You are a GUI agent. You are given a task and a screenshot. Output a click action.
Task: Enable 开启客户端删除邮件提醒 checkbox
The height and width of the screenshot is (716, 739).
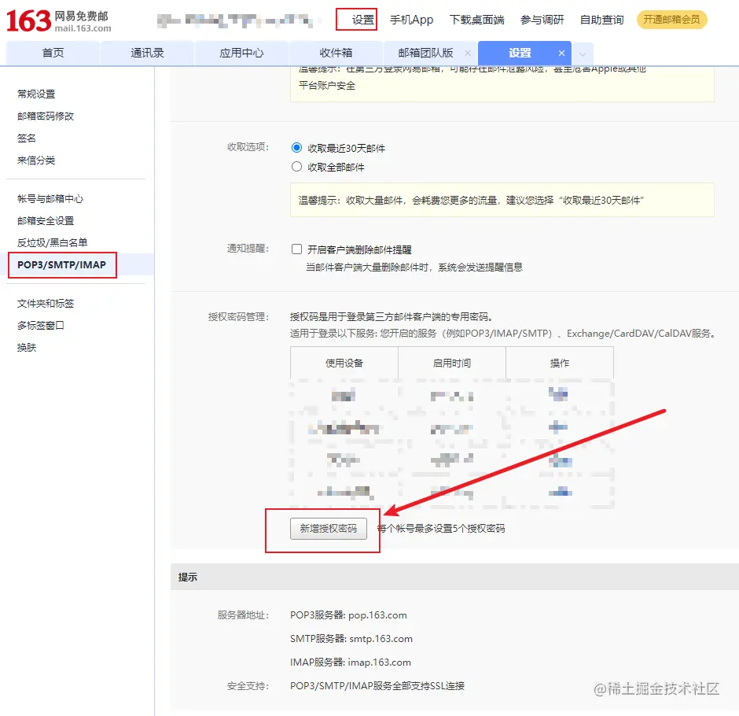296,249
